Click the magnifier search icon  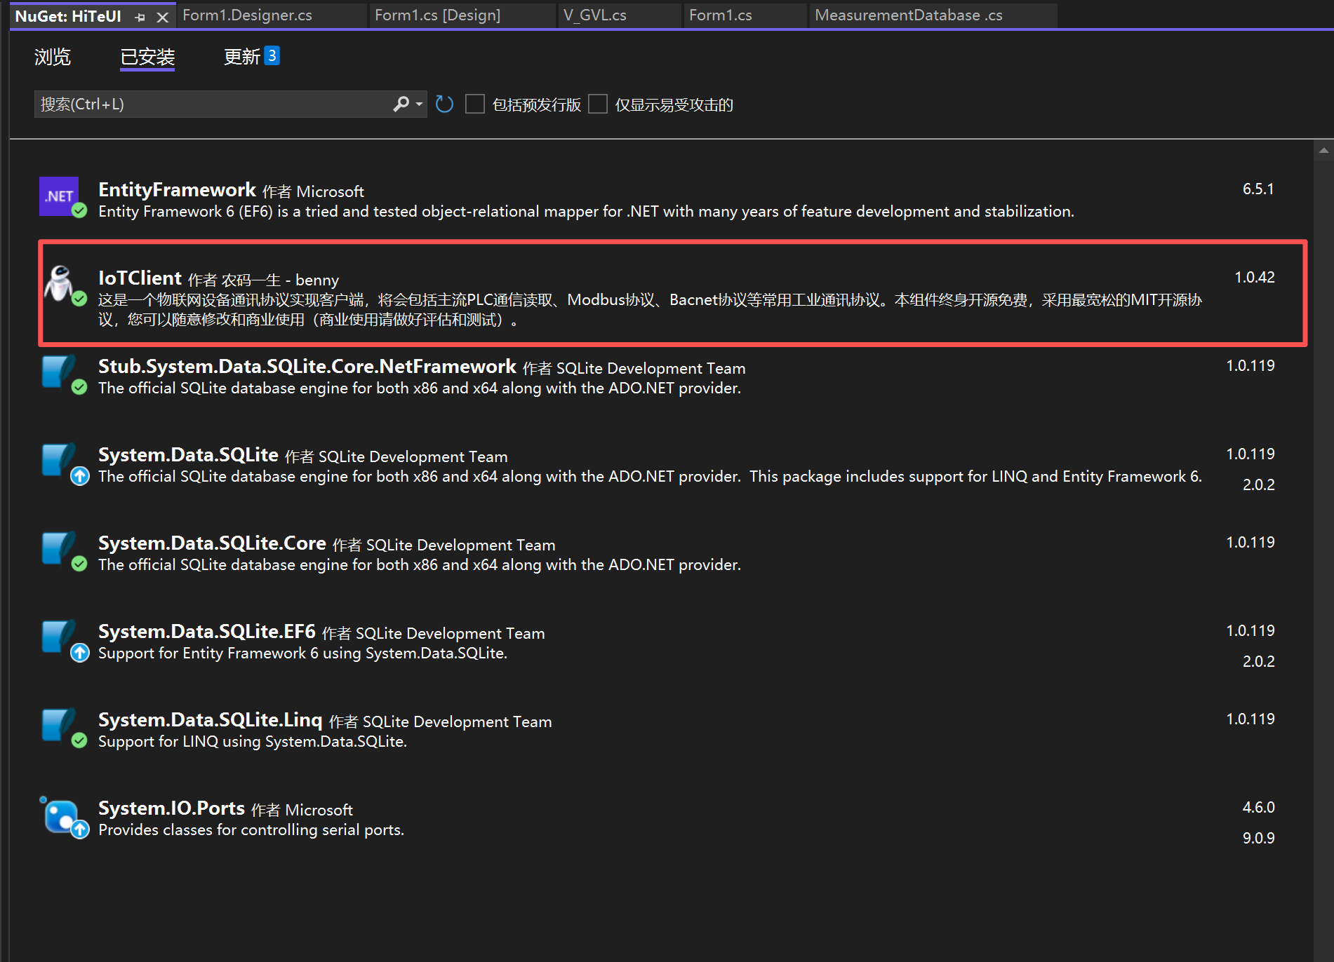tap(401, 104)
